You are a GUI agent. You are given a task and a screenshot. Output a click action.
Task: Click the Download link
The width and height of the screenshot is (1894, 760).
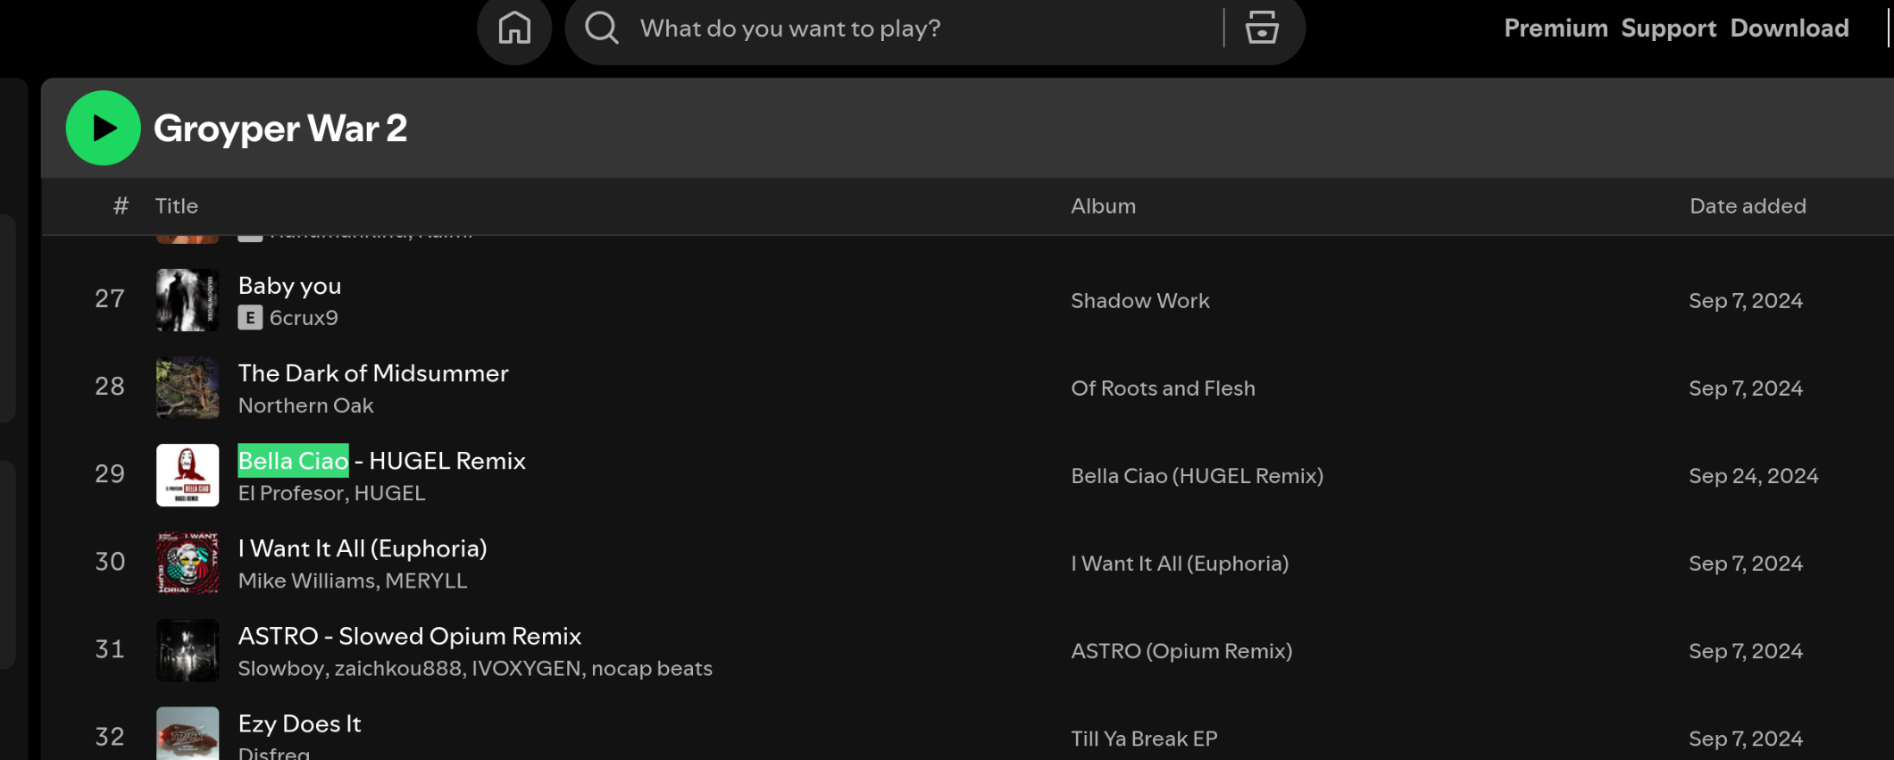pos(1790,29)
